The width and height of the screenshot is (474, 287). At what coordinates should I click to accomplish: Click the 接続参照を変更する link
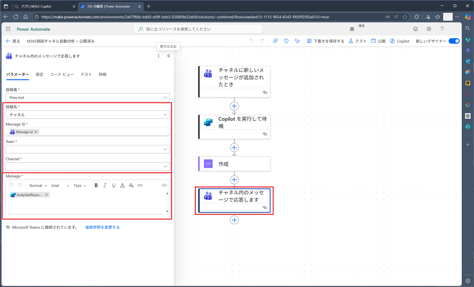[x=102, y=227]
